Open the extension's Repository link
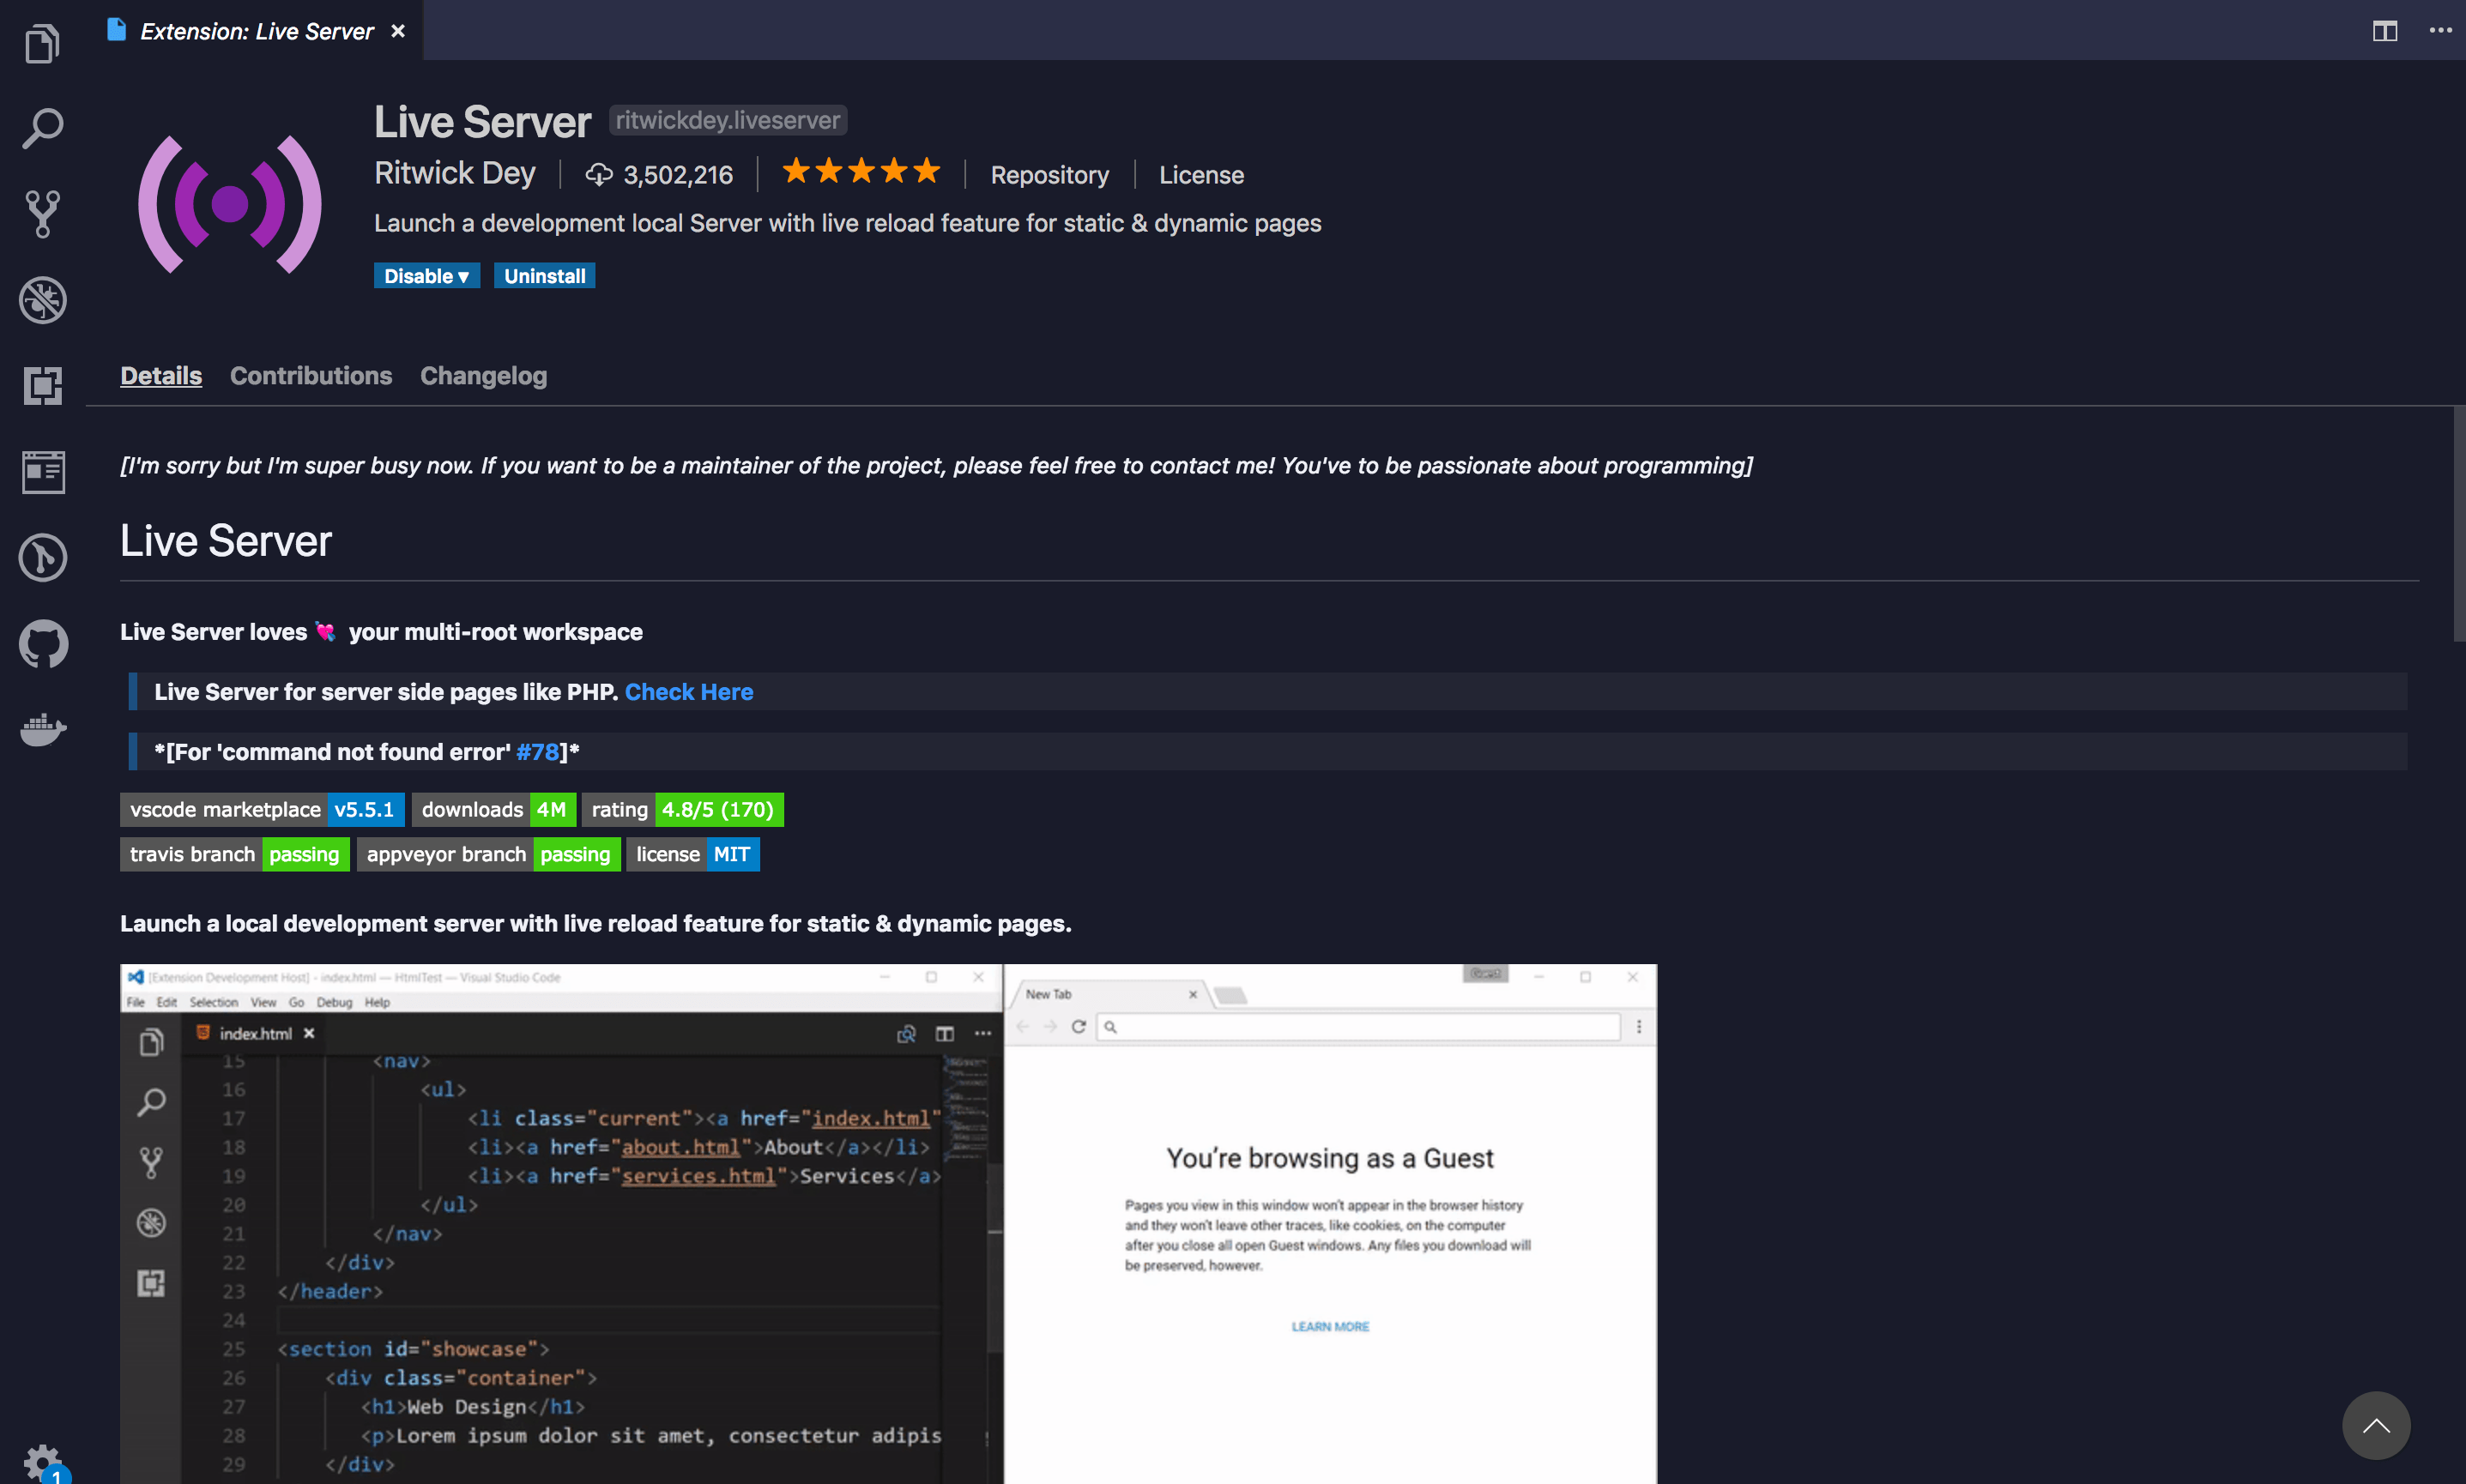Screen dimensions: 2466x1484 pyautogui.click(x=1049, y=174)
